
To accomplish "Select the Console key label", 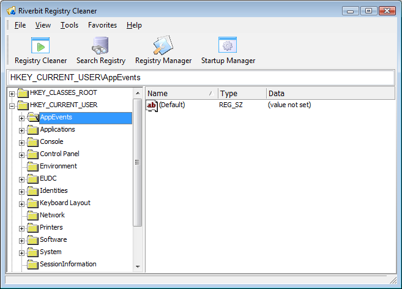I will tap(51, 141).
